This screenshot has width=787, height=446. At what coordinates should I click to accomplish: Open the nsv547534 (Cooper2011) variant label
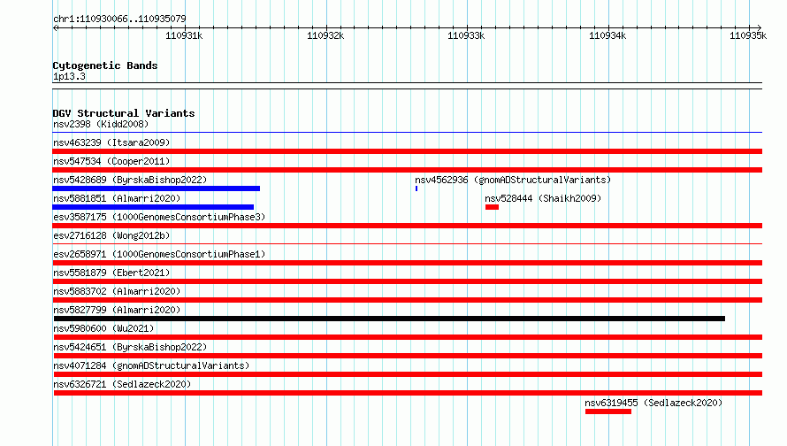[x=111, y=161]
